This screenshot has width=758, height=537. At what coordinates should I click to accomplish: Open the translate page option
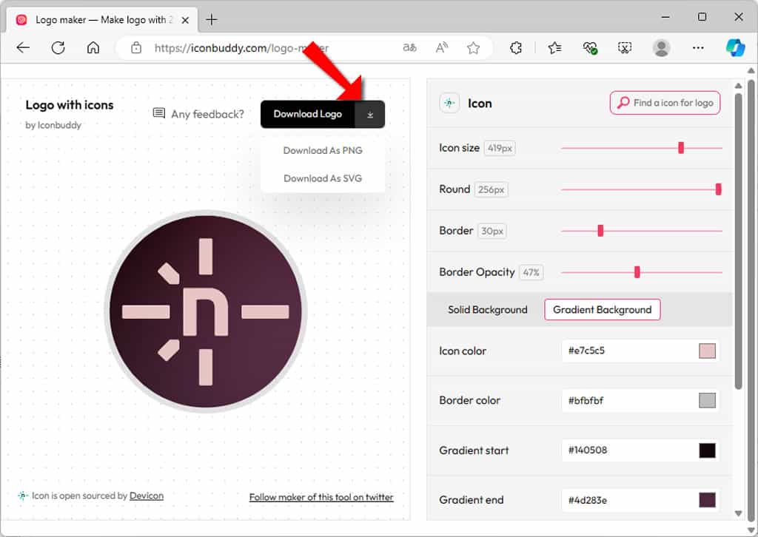(x=409, y=48)
